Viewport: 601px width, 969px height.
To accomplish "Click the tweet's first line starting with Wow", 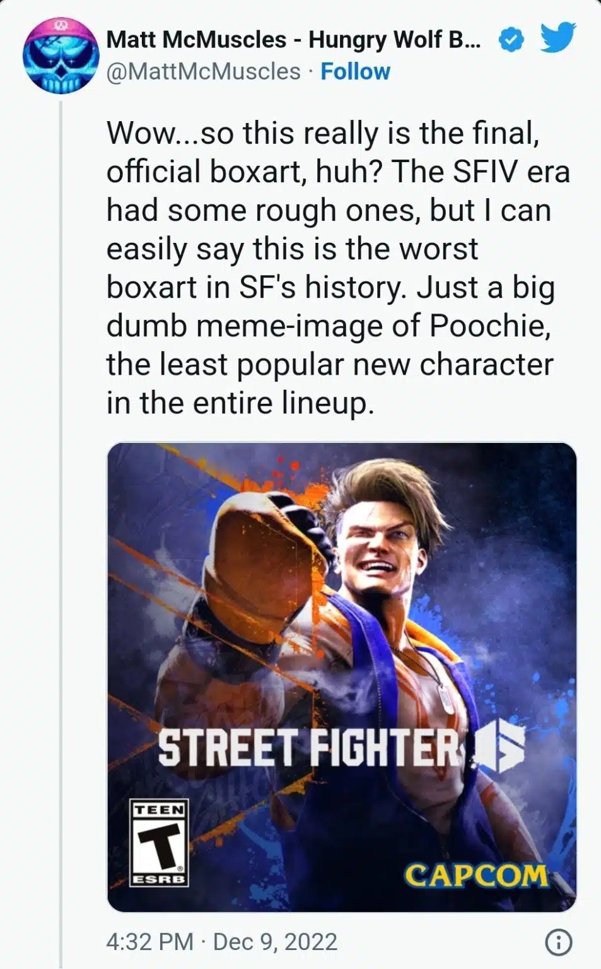I will (x=322, y=133).
